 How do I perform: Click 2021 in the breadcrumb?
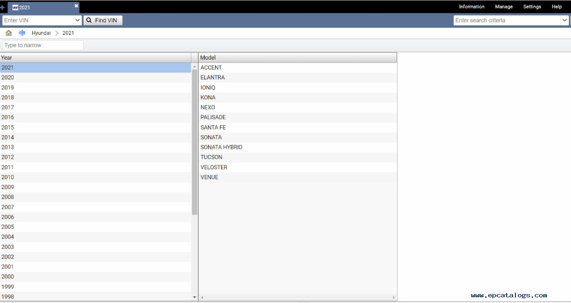68,33
